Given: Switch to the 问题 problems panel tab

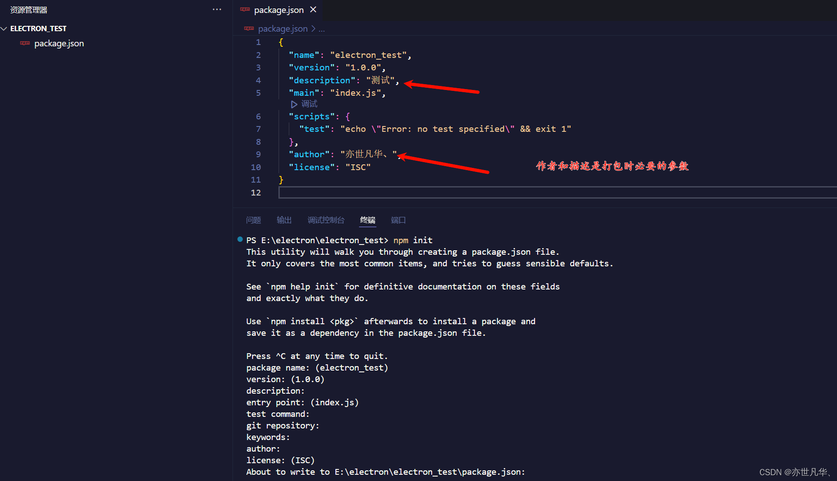Looking at the screenshot, I should point(253,220).
